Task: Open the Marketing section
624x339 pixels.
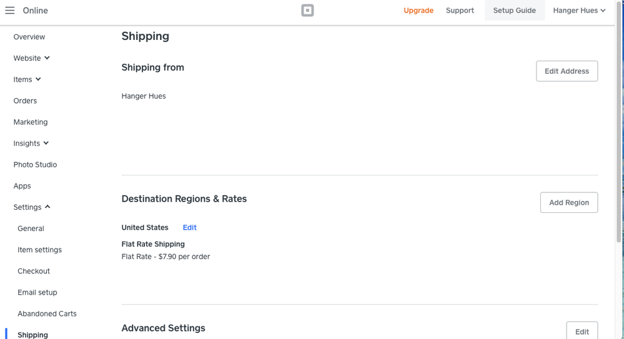Action: tap(31, 122)
